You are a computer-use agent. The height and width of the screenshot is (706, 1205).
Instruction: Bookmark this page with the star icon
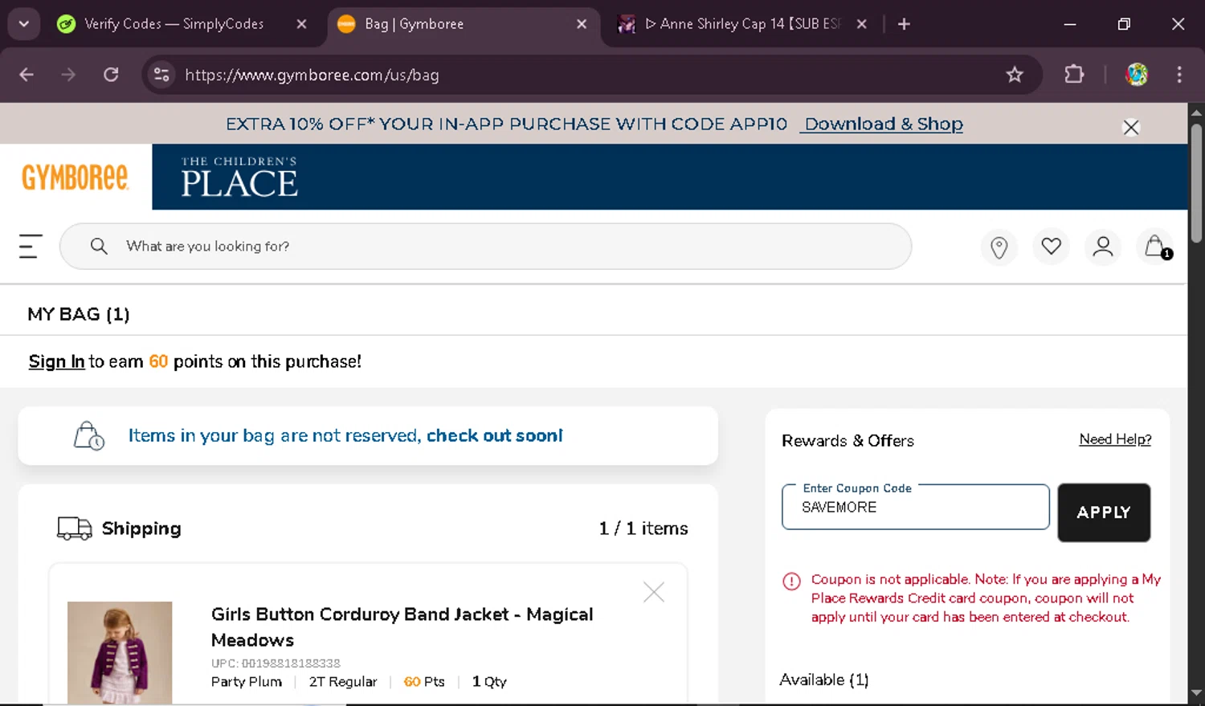(x=1015, y=75)
